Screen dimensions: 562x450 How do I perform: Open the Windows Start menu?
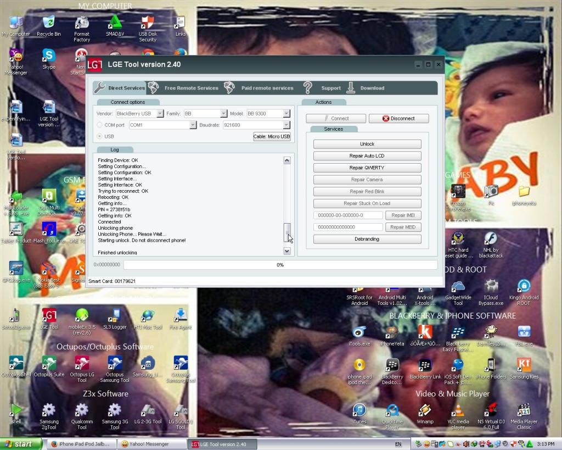(x=21, y=445)
